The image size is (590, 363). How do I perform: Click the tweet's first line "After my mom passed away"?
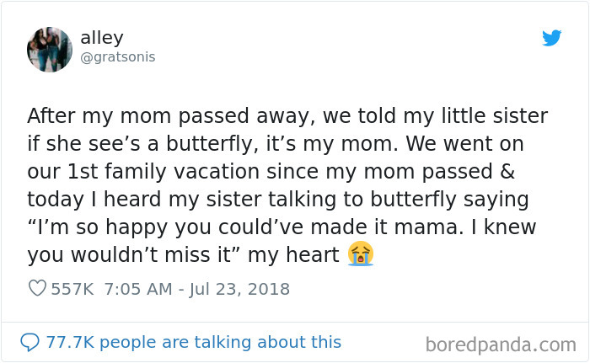(x=169, y=116)
